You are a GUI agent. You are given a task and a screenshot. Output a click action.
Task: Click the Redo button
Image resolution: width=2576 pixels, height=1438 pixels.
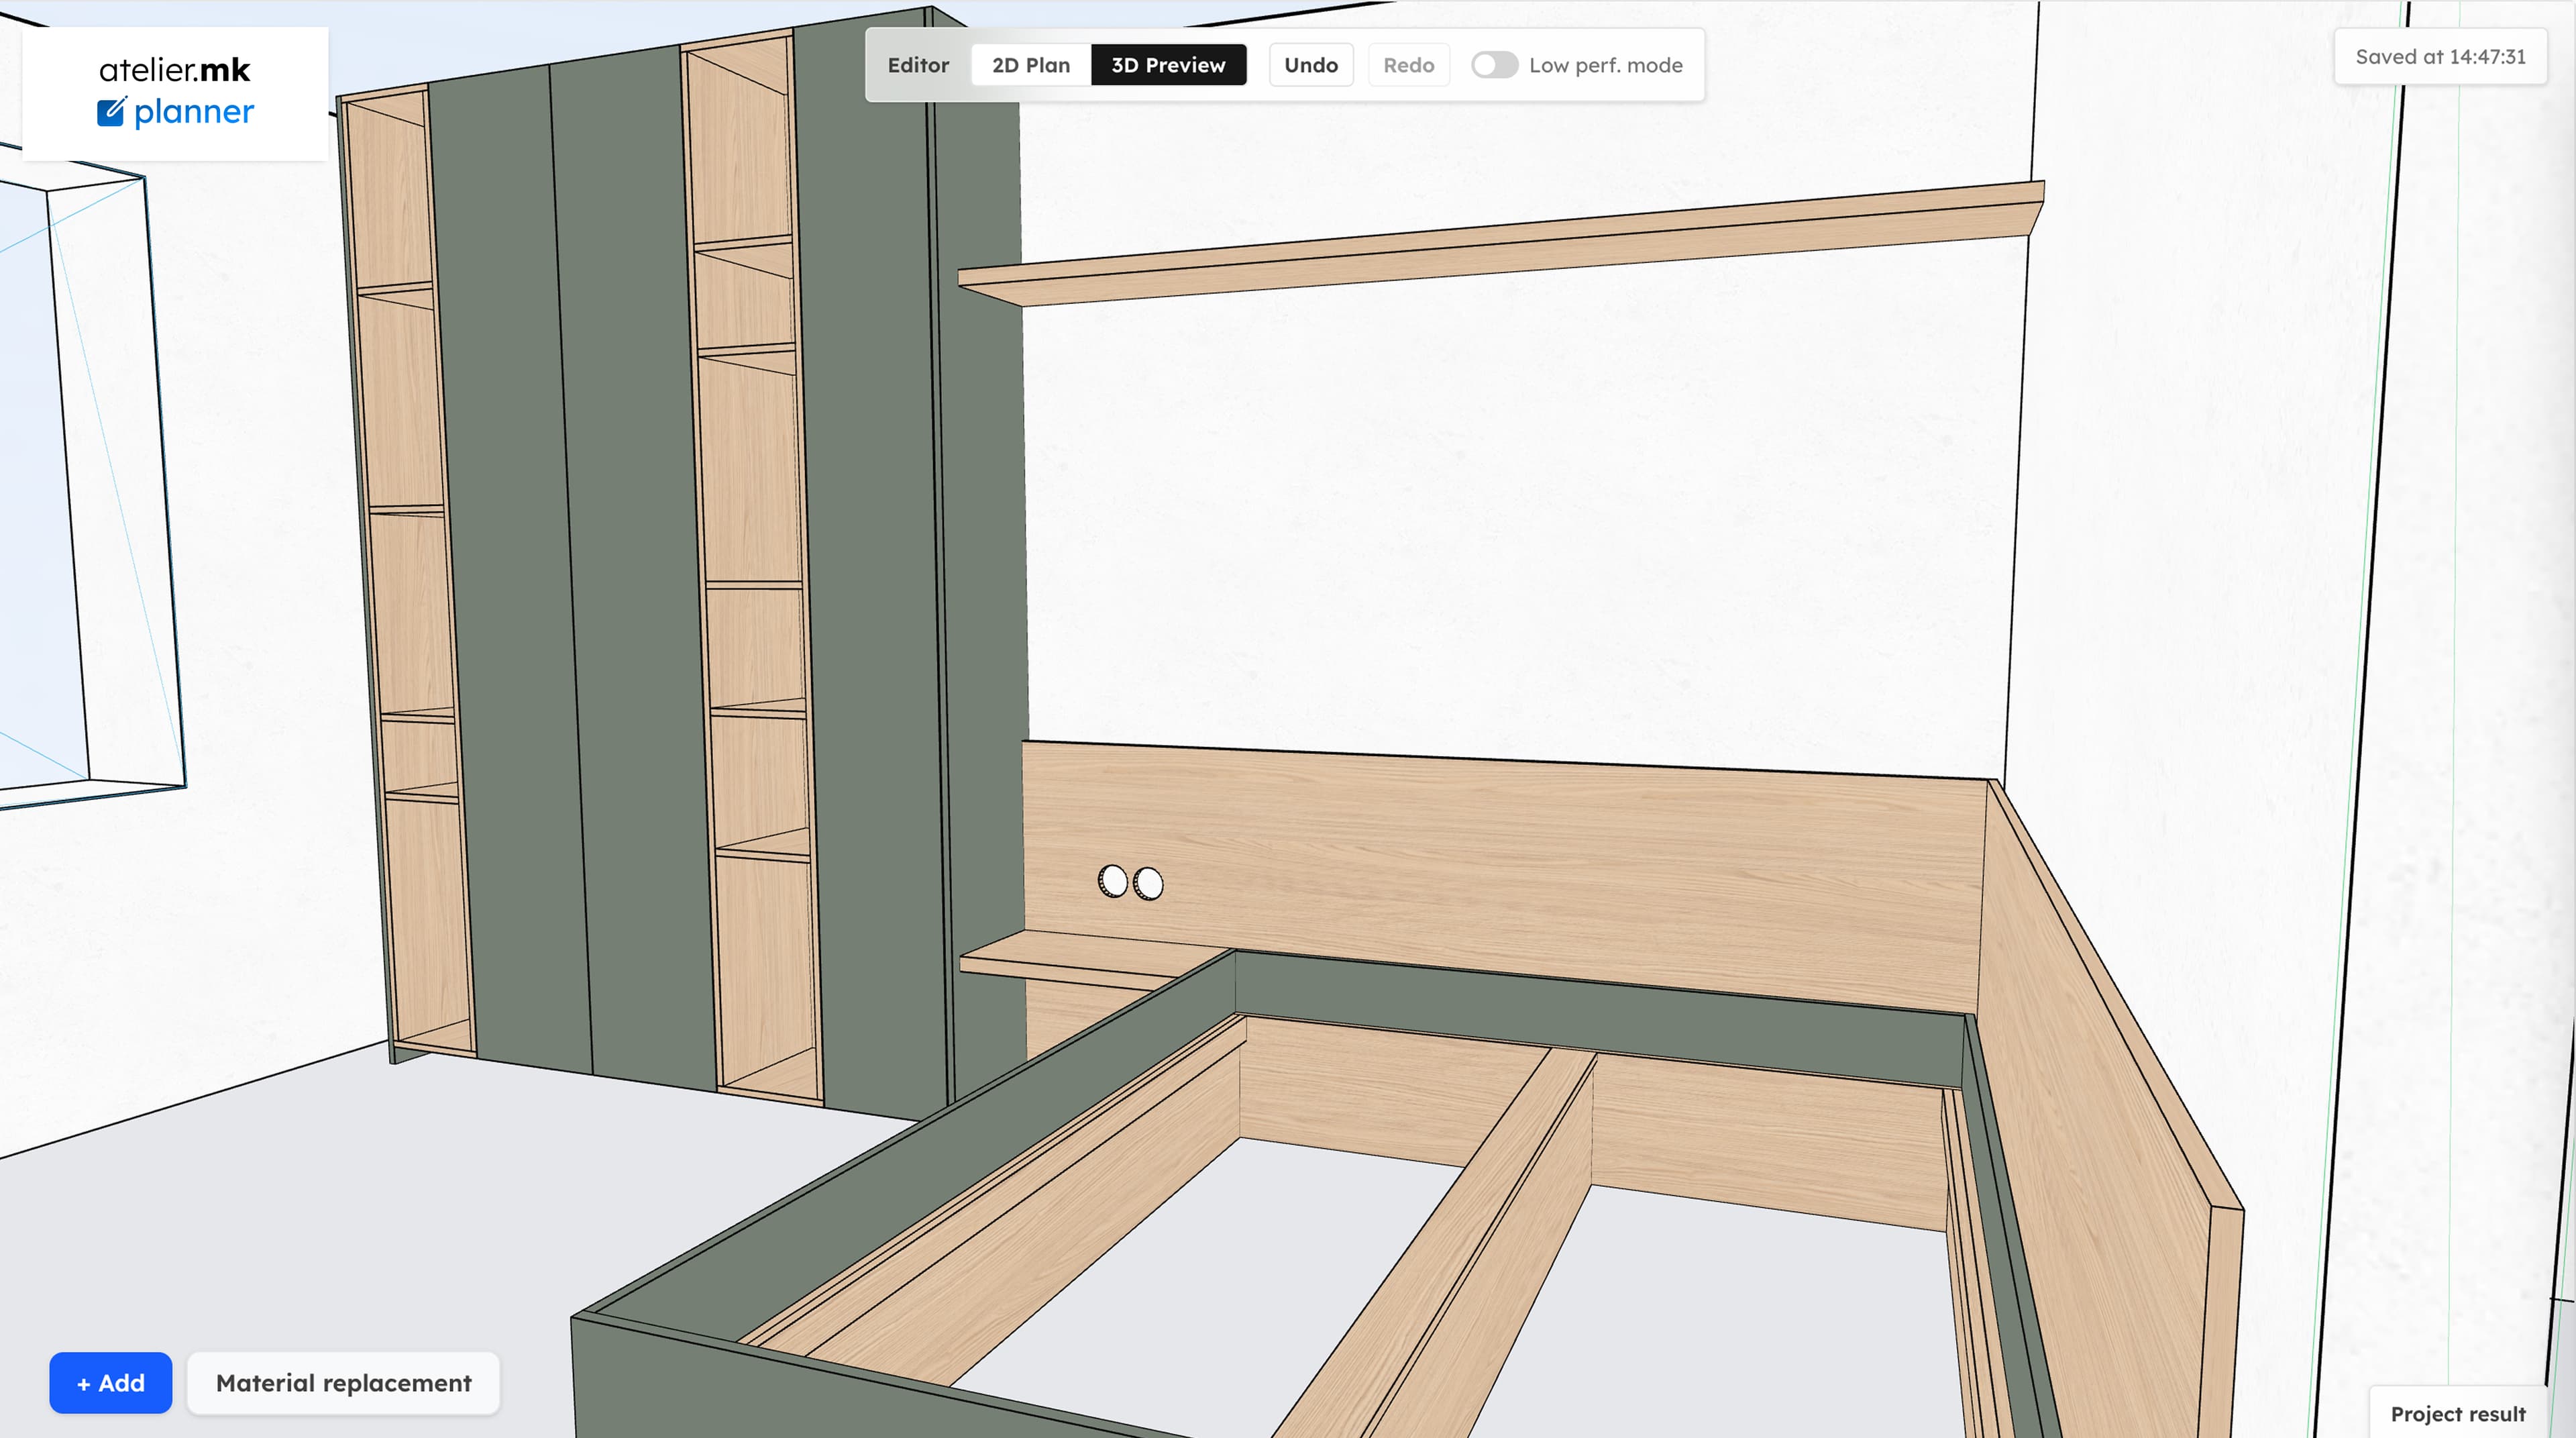coord(1409,64)
